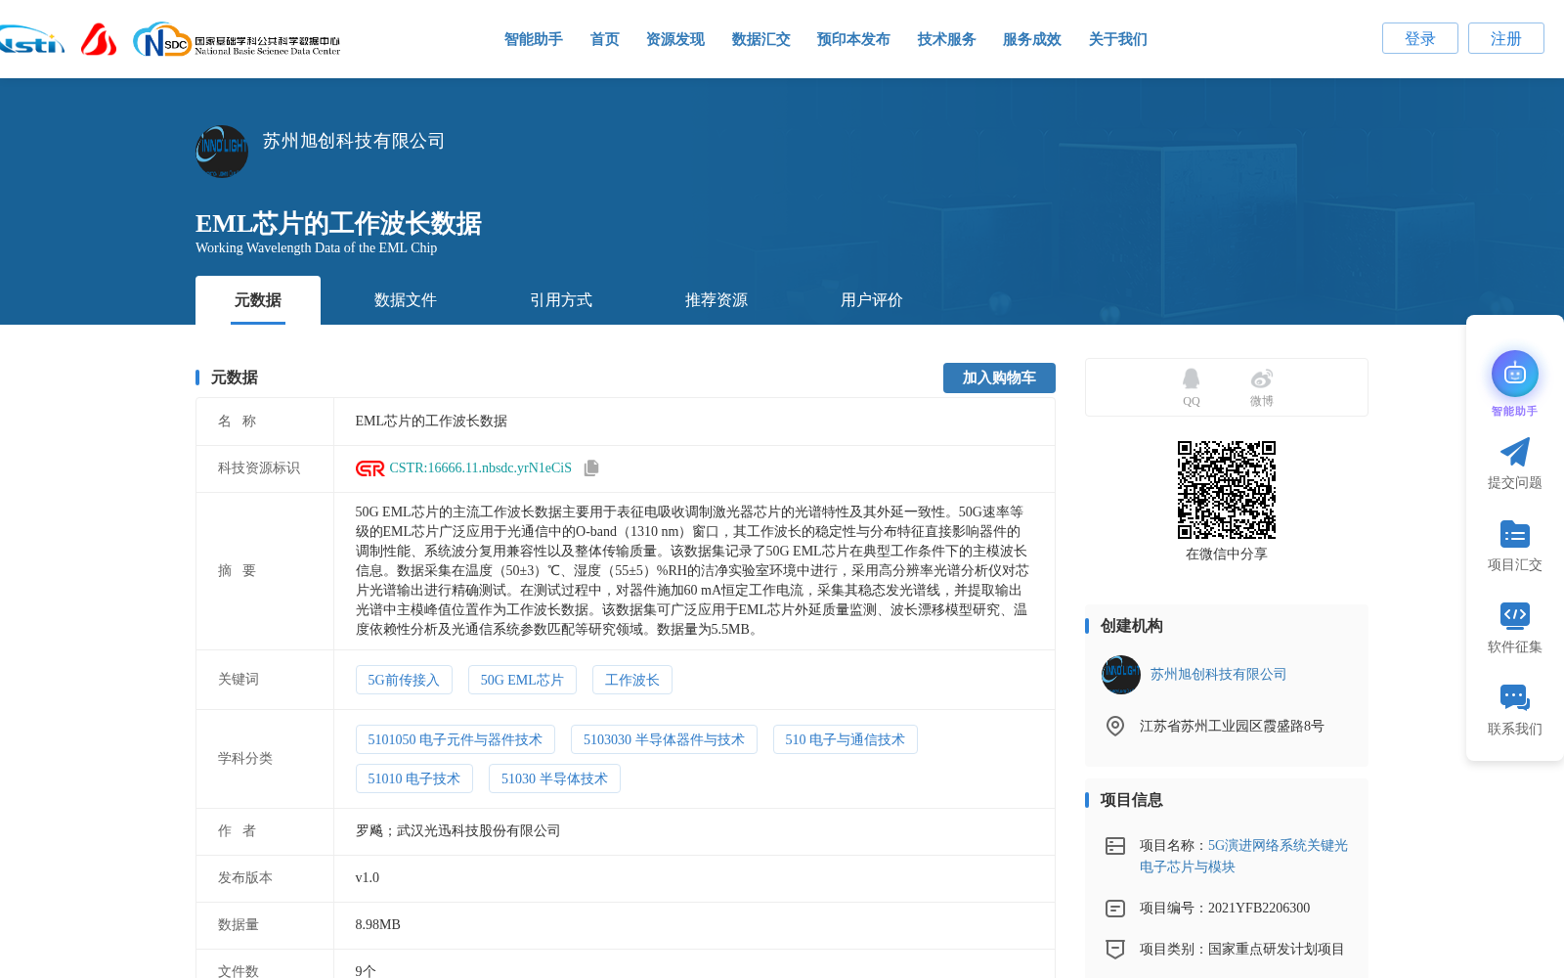The height and width of the screenshot is (978, 1564).
Task: Click keyword tag 5G前传接入
Action: pyautogui.click(x=404, y=680)
